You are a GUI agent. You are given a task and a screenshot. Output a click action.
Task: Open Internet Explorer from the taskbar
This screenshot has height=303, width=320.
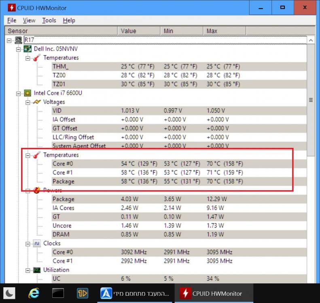[34, 293]
